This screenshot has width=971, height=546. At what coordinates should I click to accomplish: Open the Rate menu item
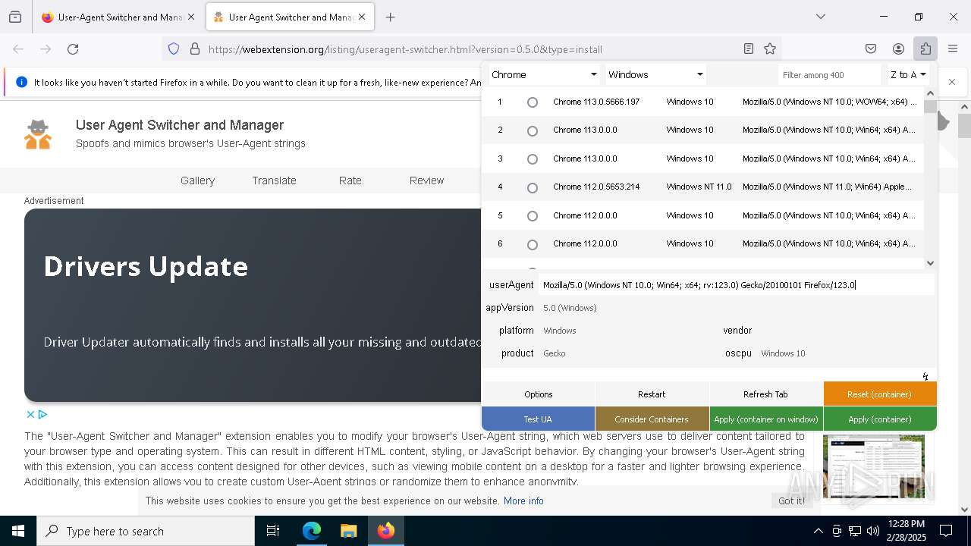[350, 180]
